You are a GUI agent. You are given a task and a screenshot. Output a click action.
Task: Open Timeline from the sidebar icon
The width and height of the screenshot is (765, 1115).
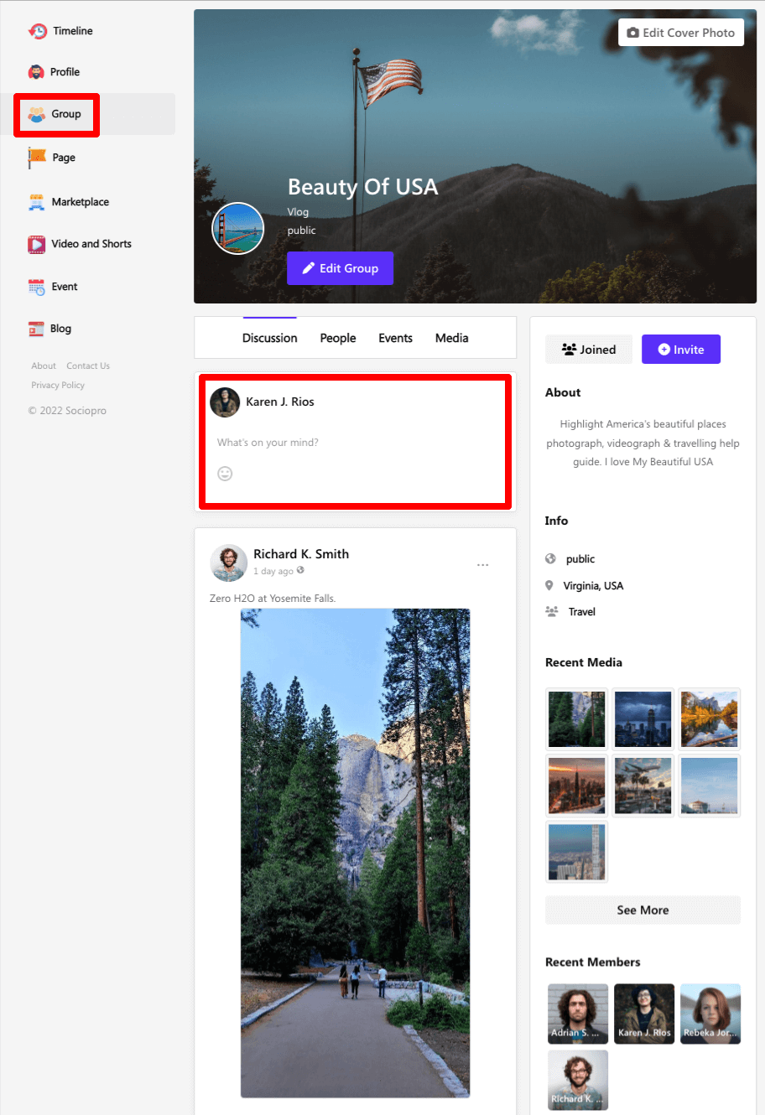(38, 31)
